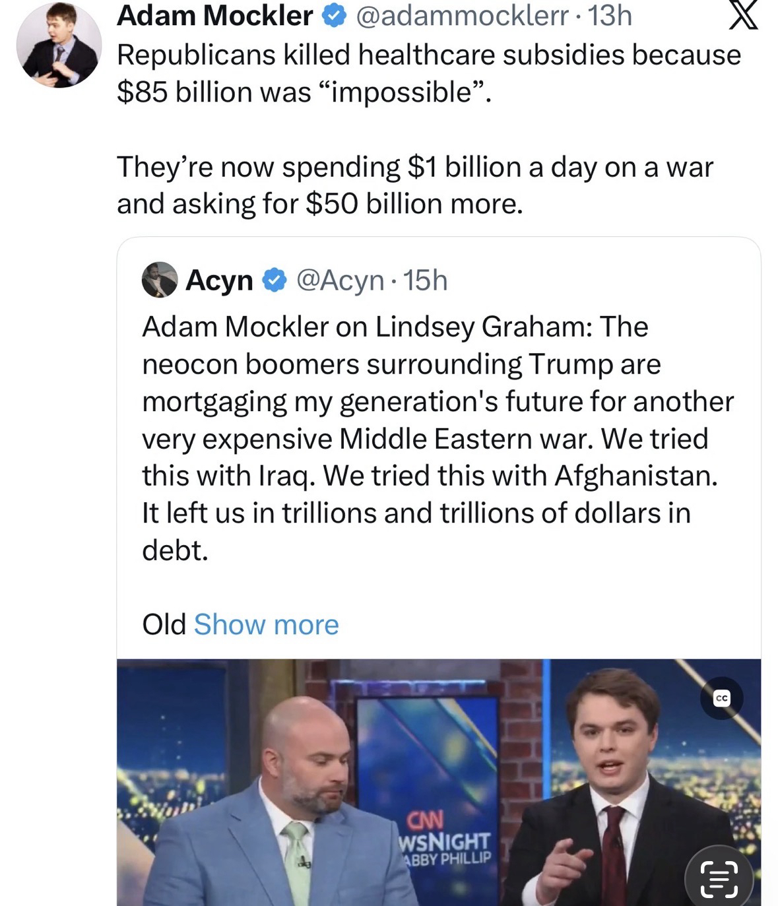Tap the X logo in the corner
778x906 pixels.
tap(742, 16)
